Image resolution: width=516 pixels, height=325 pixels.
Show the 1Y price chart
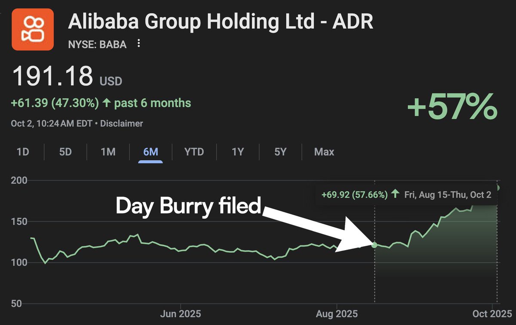click(x=238, y=152)
